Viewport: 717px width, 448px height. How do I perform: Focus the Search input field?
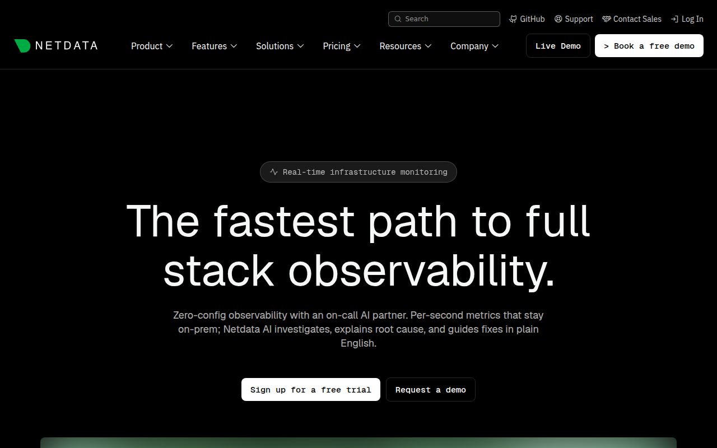(x=444, y=19)
